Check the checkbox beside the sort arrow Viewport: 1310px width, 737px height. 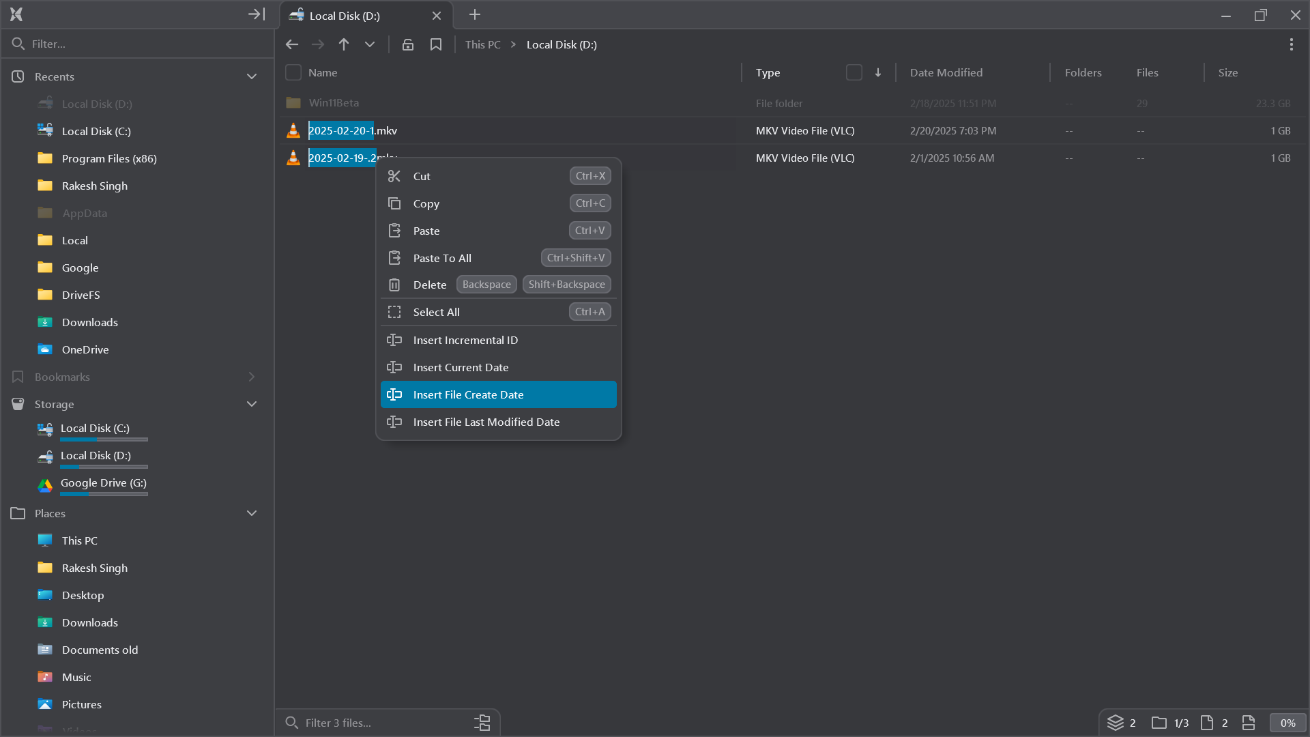point(854,72)
